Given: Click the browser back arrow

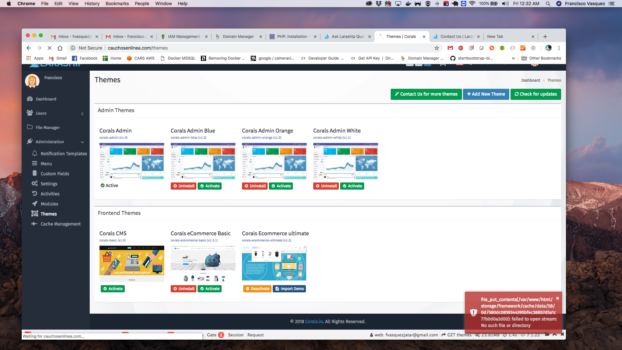Looking at the screenshot, I should click(x=29, y=48).
